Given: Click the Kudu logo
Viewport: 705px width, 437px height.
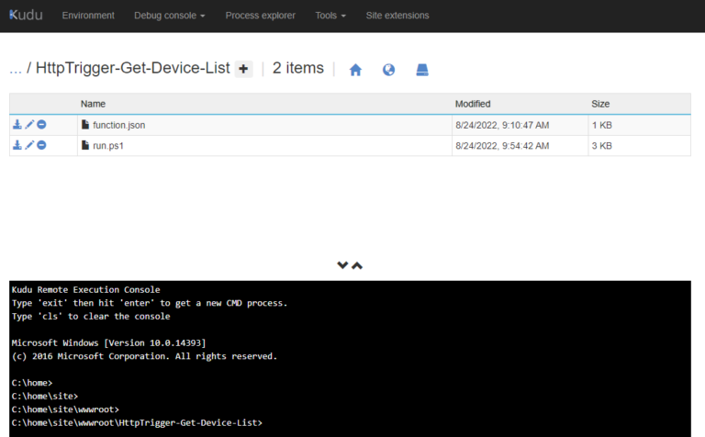Looking at the screenshot, I should [26, 15].
